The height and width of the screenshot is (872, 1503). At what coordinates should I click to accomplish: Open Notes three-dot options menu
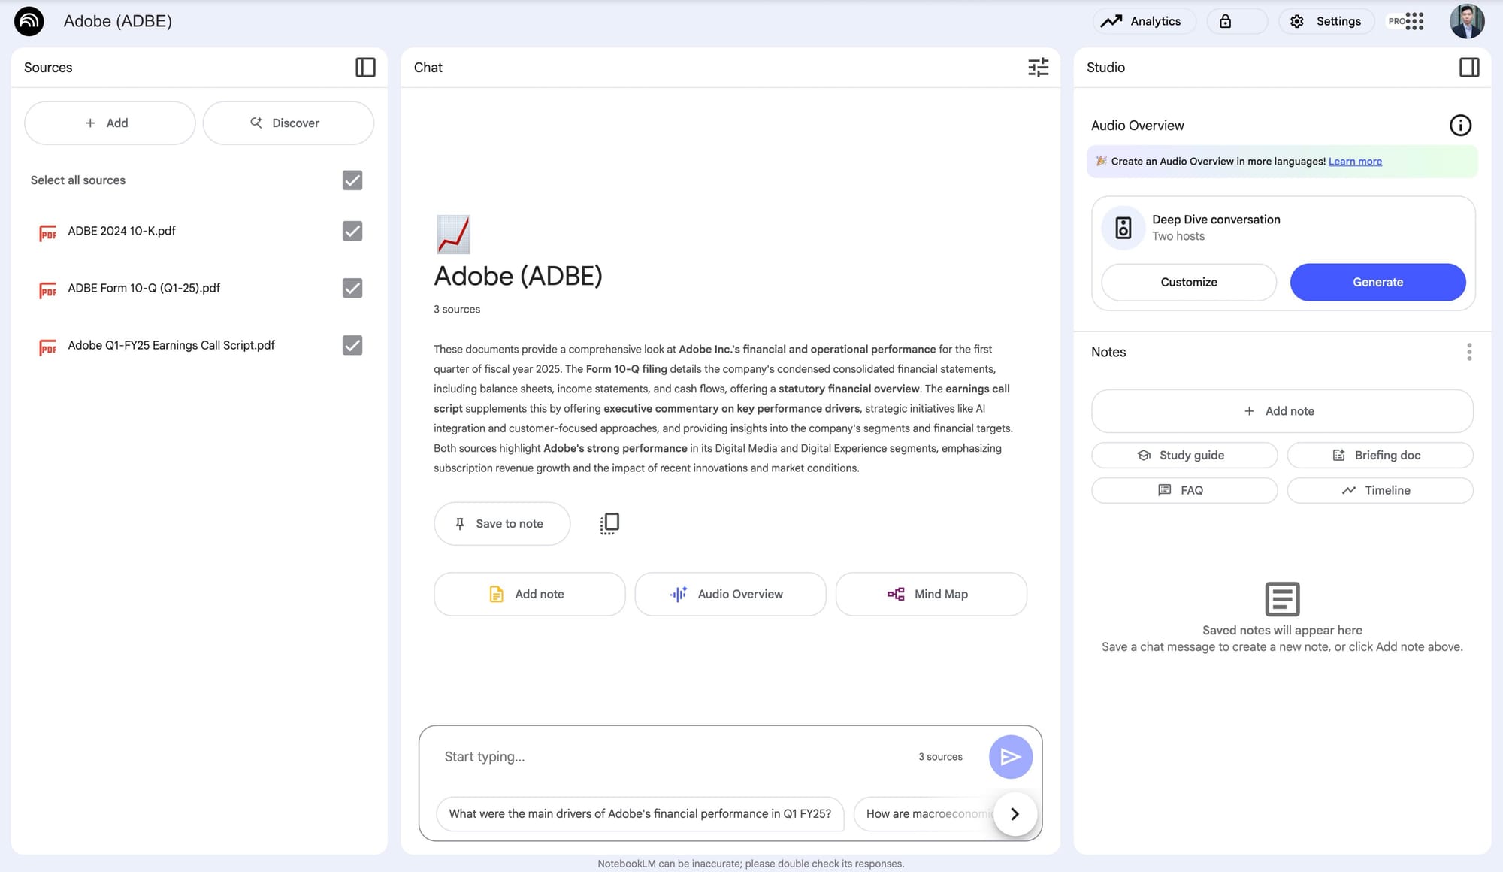pyautogui.click(x=1469, y=352)
